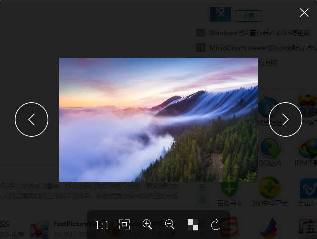Screen dimensions: 317x239
Task: Open the MicroDicom viewer list entry
Action: click(263, 48)
